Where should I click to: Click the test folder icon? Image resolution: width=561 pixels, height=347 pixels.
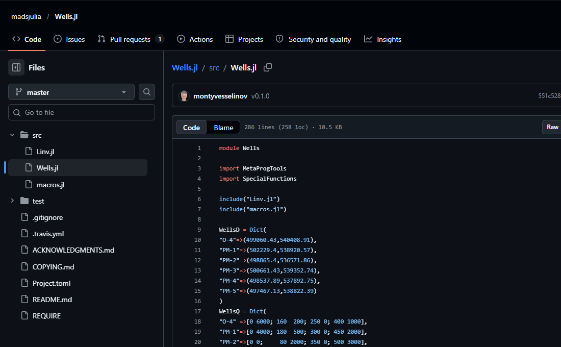(x=24, y=201)
